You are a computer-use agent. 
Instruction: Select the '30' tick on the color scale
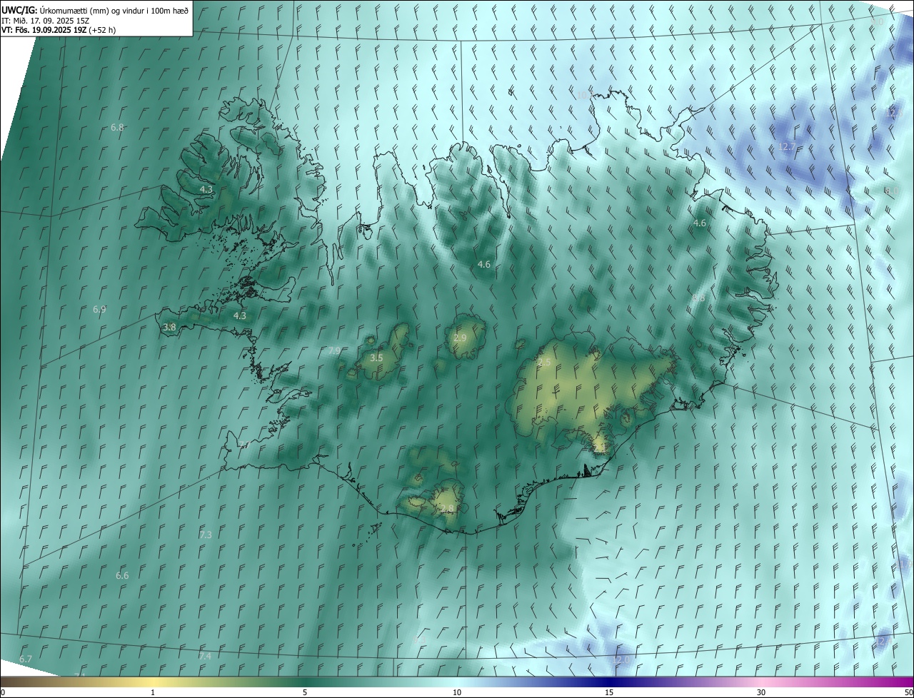(761, 692)
